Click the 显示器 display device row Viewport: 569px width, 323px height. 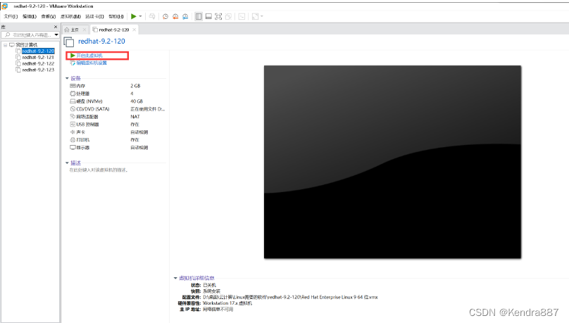[x=117, y=148]
